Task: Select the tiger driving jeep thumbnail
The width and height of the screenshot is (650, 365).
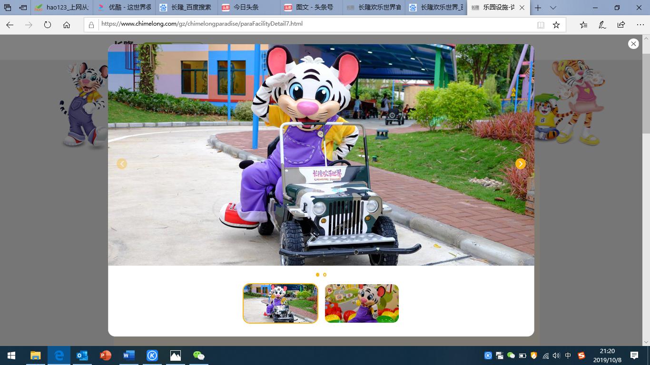Action: click(x=280, y=304)
